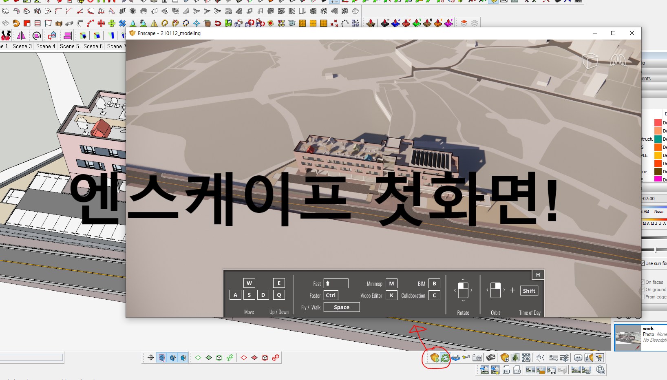Switch to Scene 5 tab
Image resolution: width=667 pixels, height=380 pixels.
[69, 46]
